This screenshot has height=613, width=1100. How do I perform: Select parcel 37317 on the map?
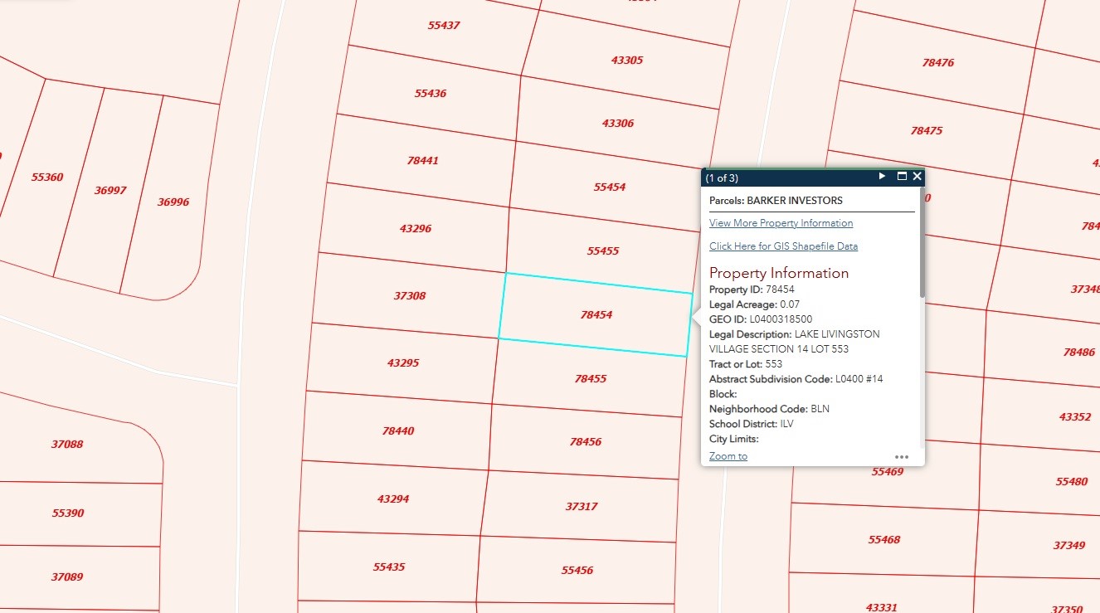pos(582,506)
